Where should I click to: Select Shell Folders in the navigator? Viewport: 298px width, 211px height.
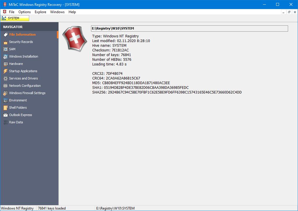[18, 108]
